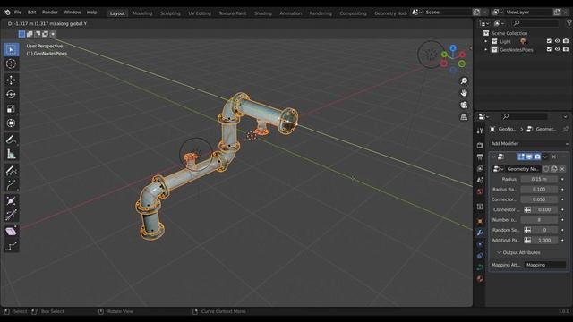
Task: Collapse the GeoNodesPipes collection
Action: tap(486, 49)
